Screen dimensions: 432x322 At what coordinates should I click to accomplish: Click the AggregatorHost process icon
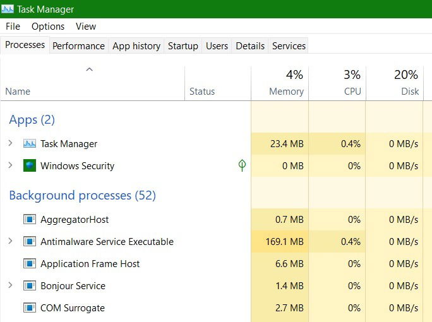30,219
